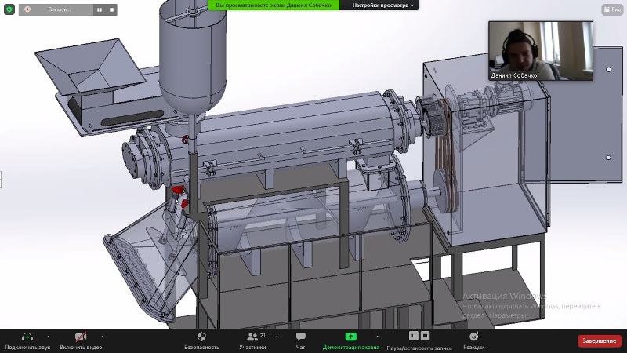This screenshot has height=353, width=627.
Task: Pause recording in top-left recording indicator
Action: [100, 10]
